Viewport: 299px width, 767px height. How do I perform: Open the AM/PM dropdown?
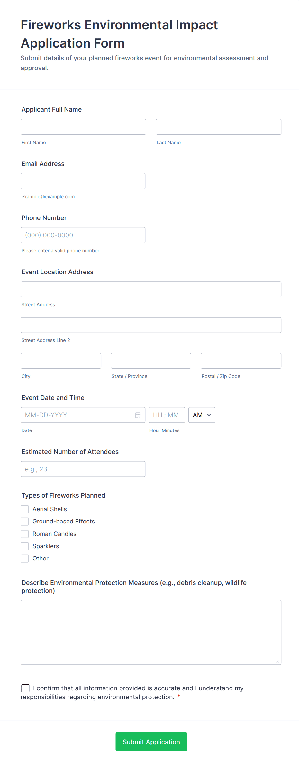pyautogui.click(x=202, y=415)
